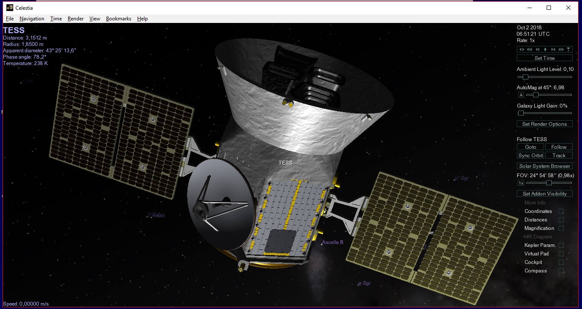The width and height of the screenshot is (582, 309).
Task: Click the funnel-shaped icon in the time controls
Action: pyautogui.click(x=568, y=50)
